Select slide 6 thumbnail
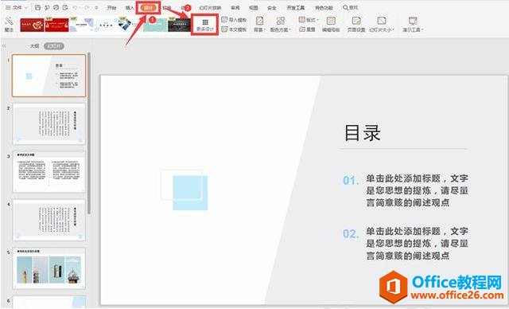Image resolution: width=509 pixels, height=309 pixels. (49, 302)
